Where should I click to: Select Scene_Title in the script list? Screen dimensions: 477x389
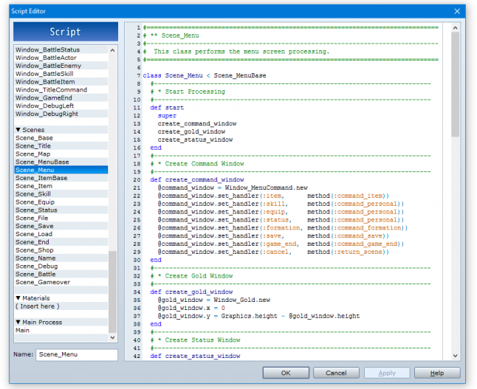(33, 146)
